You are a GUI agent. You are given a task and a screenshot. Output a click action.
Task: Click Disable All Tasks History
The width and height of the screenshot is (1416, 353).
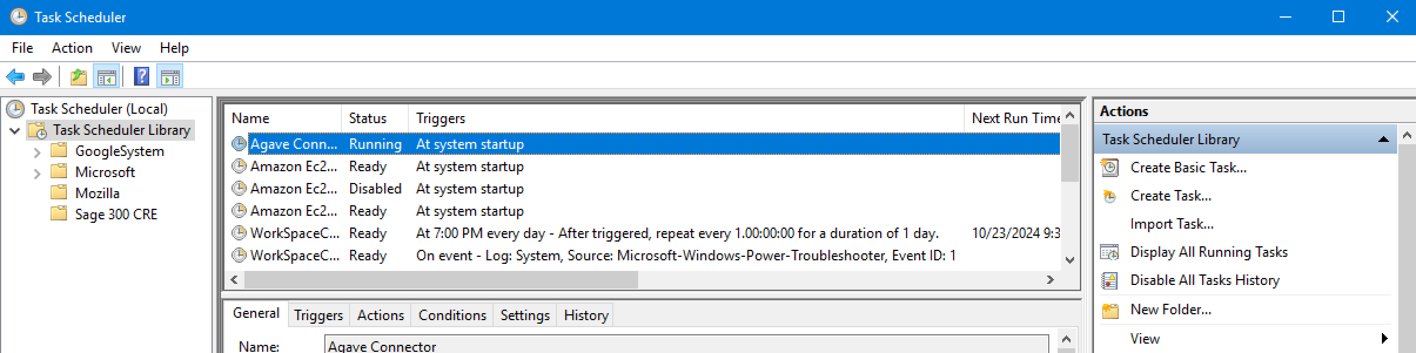coord(1204,280)
